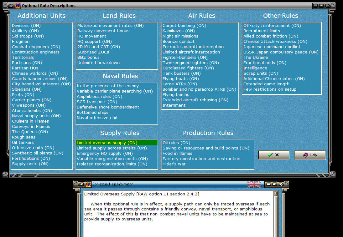Screen dimensions: 343x237
Task: Select Variable carrier plane searching (ON)
Action: (x=115, y=91)
